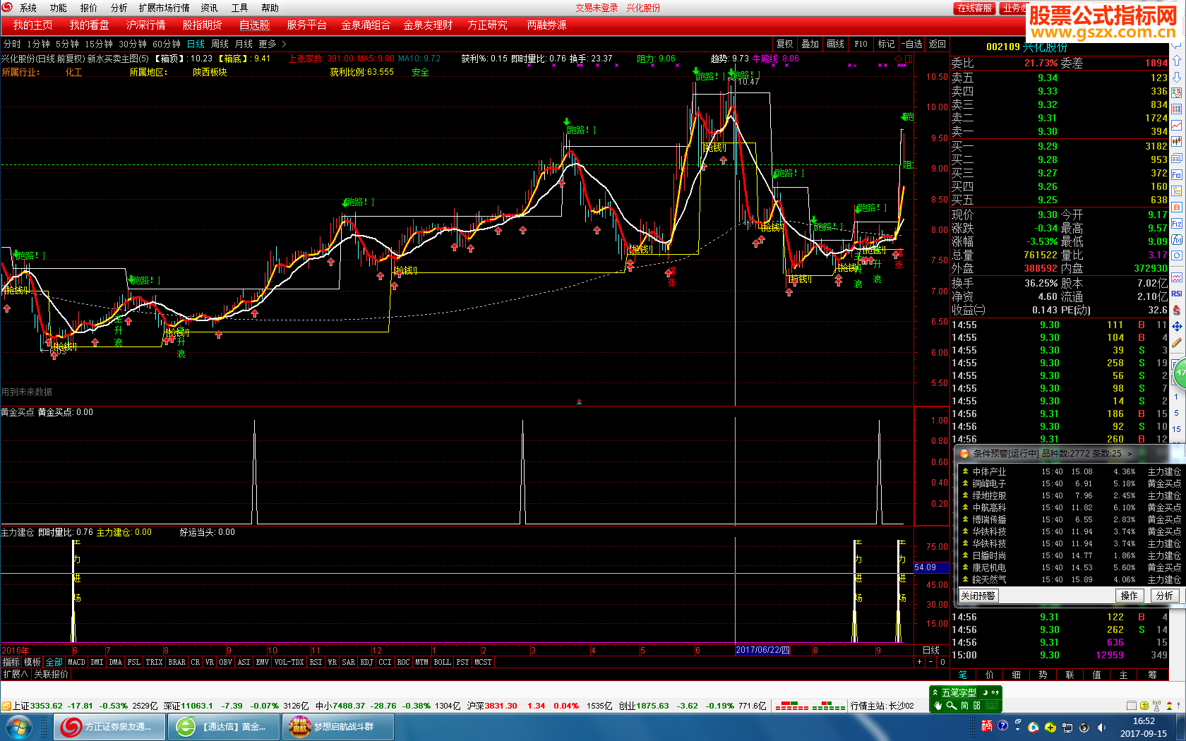Click the zoom-in plus button under chart
The width and height of the screenshot is (1186, 741).
point(920,662)
